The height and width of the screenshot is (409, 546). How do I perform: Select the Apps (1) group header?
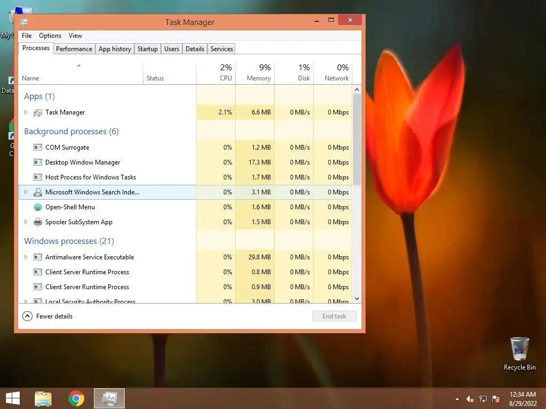(x=39, y=96)
